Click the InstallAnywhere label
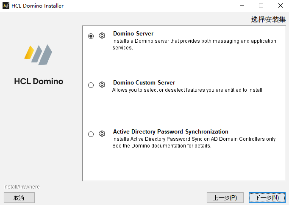The width and height of the screenshot is (289, 205). point(22,187)
